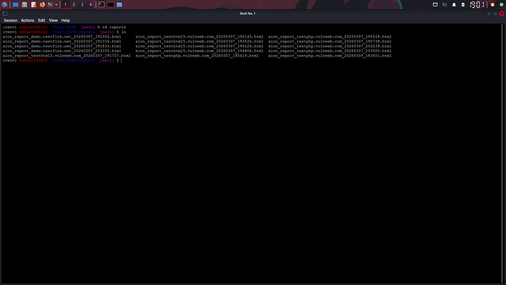The height and width of the screenshot is (285, 506).
Task: Click the Shell No. 1 window title
Action: pos(247,14)
